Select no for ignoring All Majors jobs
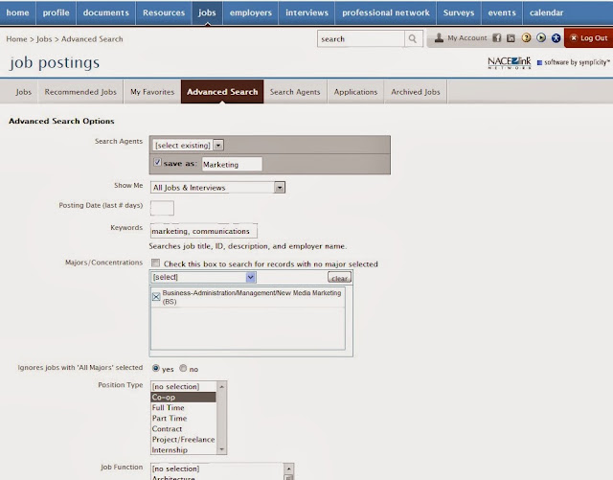Screen dimensions: 613x480 click(x=183, y=368)
